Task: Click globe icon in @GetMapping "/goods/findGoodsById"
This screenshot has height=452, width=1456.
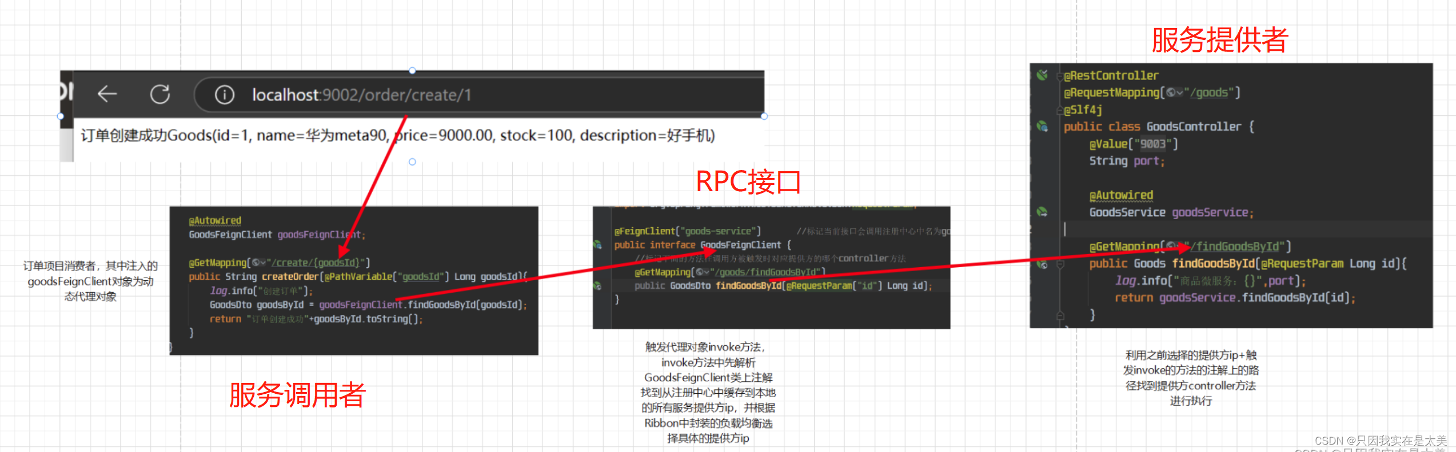Action: 700,272
